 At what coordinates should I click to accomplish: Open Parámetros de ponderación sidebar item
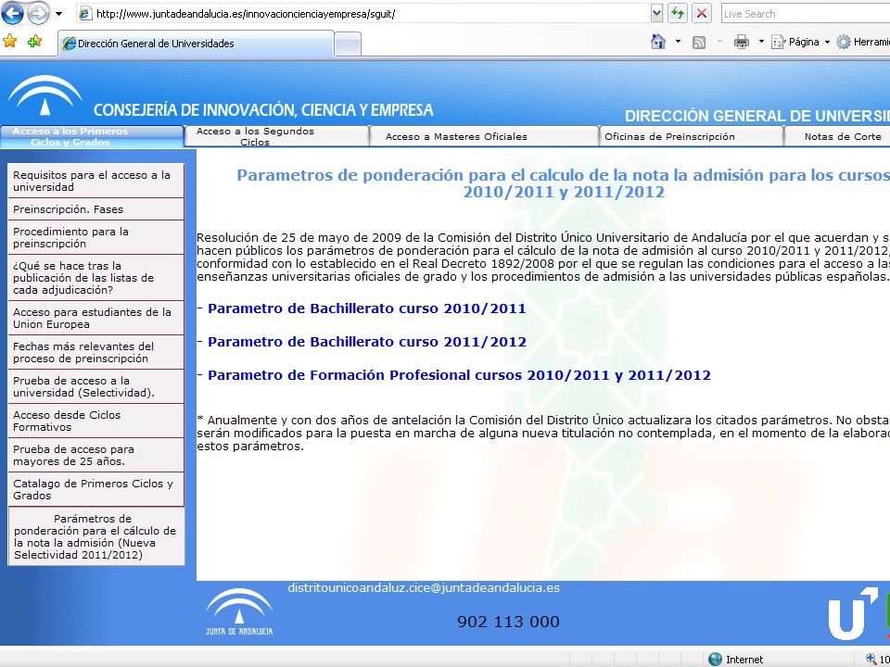pyautogui.click(x=95, y=536)
